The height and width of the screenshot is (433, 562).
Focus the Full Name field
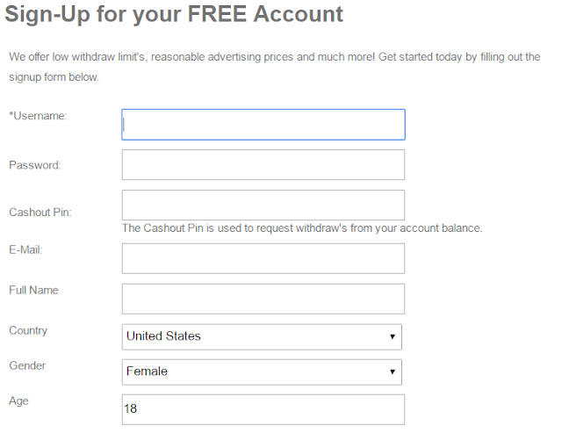click(x=263, y=299)
